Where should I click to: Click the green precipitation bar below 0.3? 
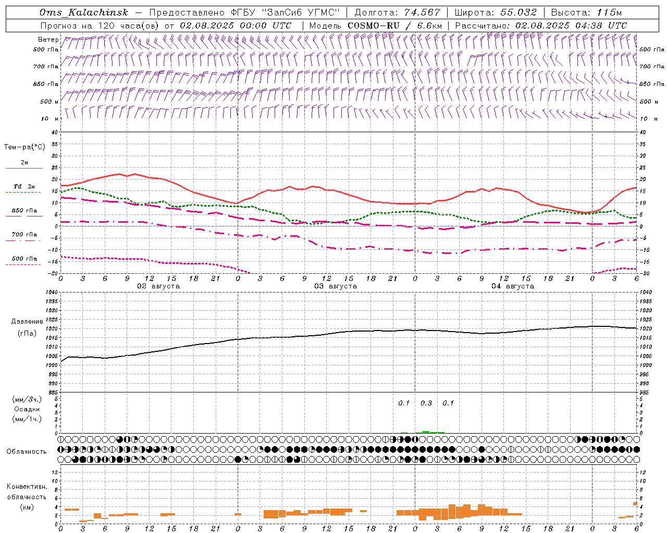click(426, 432)
